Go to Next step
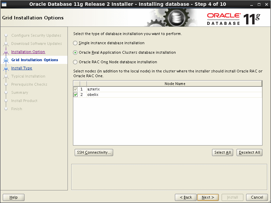Viewport: 271px width, 203px height. [x=208, y=197]
